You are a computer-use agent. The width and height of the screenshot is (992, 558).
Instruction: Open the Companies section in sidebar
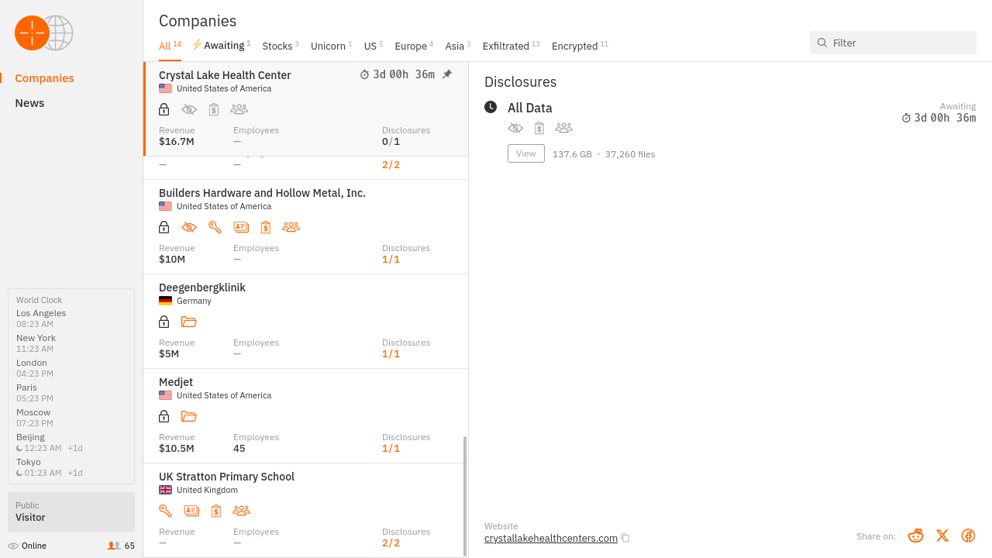click(x=44, y=78)
